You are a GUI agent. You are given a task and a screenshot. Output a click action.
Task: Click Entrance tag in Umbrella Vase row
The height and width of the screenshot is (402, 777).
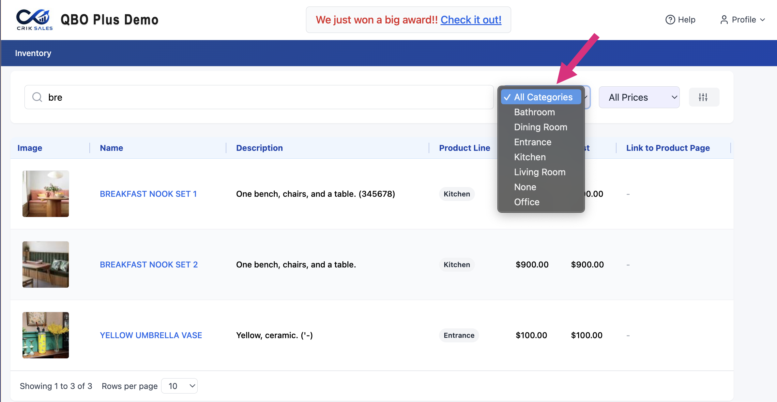459,335
